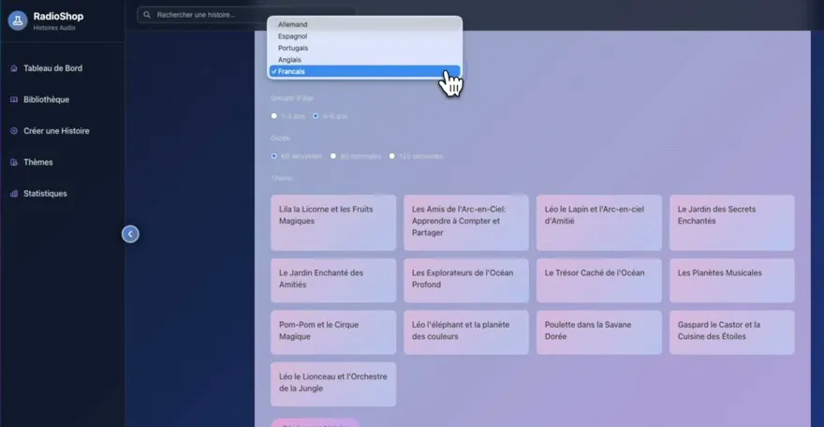Pick the 'Pom-Pom et le Cirque Magique' theme
Image resolution: width=824 pixels, height=427 pixels.
[333, 332]
